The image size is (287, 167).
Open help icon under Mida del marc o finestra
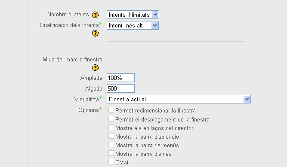click(x=95, y=67)
